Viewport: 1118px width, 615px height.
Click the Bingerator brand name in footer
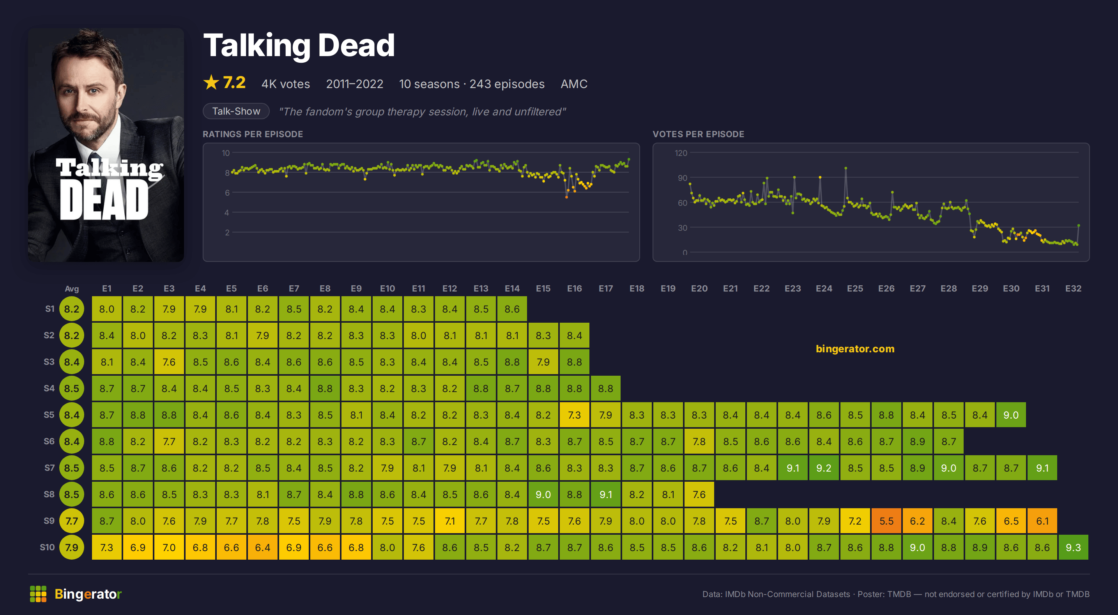click(x=88, y=594)
